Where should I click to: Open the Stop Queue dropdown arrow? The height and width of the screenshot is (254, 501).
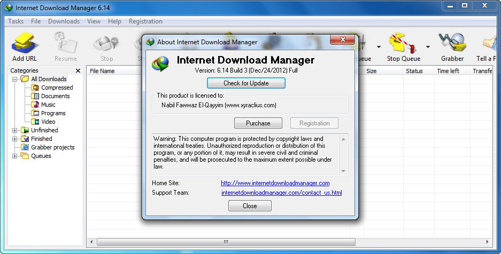pos(428,47)
